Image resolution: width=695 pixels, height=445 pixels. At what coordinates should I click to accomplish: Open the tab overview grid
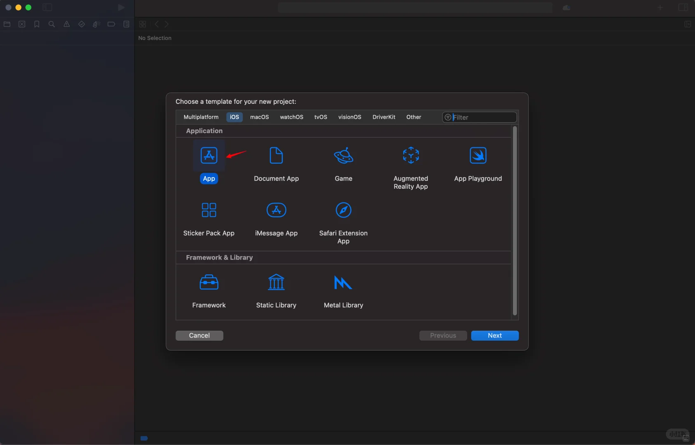click(142, 24)
